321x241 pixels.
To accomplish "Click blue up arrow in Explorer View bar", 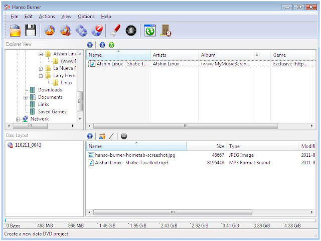I will (90, 45).
